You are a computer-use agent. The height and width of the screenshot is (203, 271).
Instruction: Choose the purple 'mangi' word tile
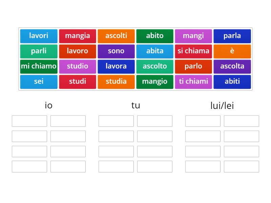[x=193, y=36]
